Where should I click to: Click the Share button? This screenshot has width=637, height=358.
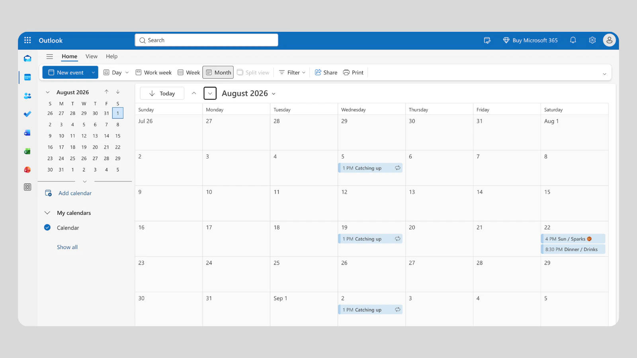click(x=326, y=72)
